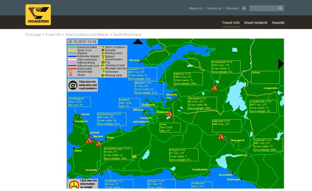Image resolution: width=312 pixels, height=191 pixels.
Task: Click the Grindavíkurvegur 13:10 station box
Action: click(118, 154)
